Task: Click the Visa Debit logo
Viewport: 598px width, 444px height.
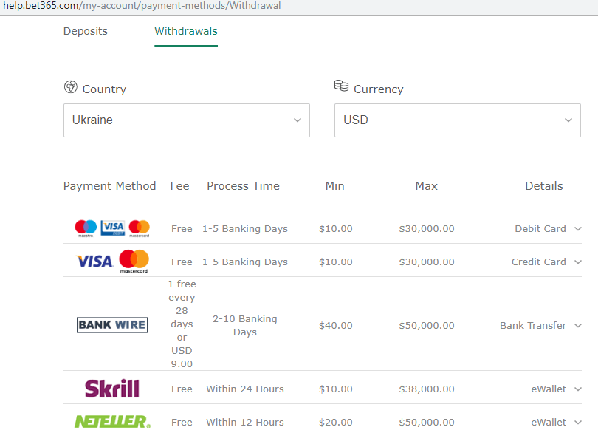Action: (112, 228)
